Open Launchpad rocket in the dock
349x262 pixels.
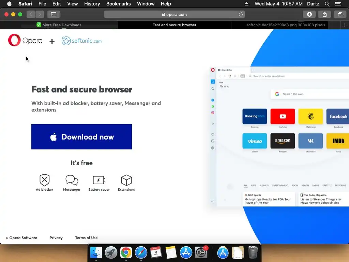111,252
